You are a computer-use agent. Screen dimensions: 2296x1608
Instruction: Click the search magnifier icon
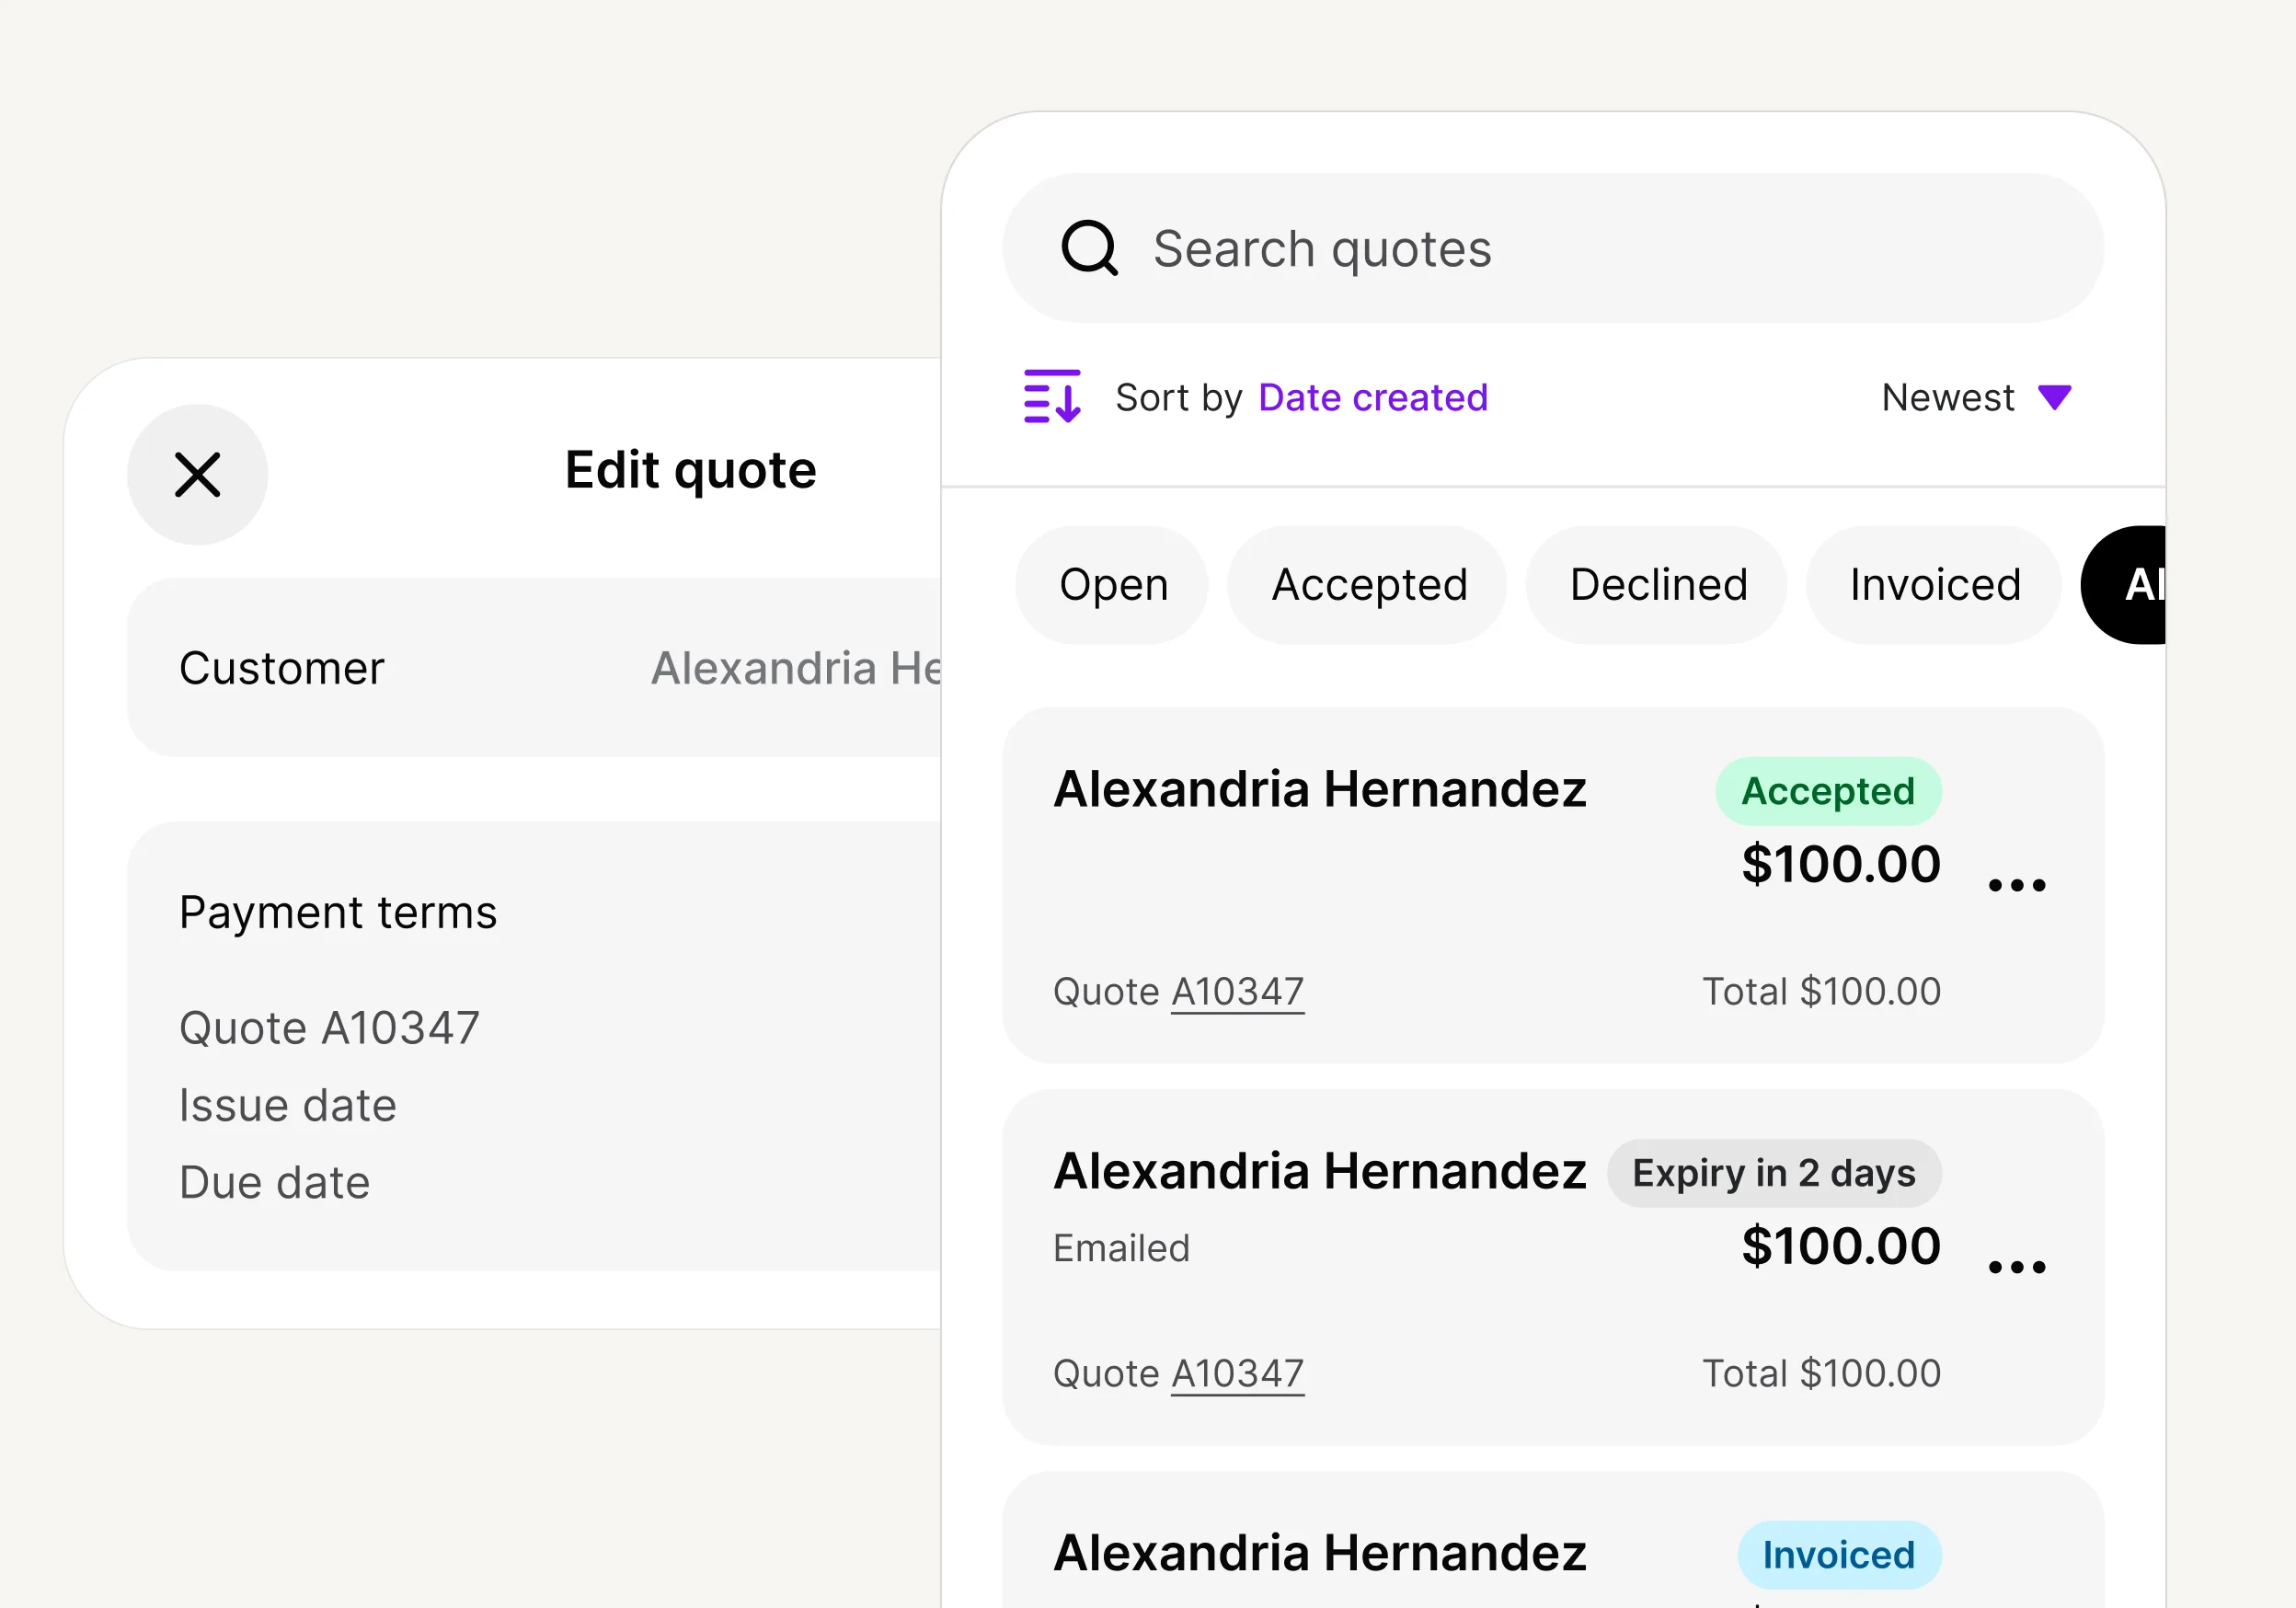click(x=1088, y=247)
